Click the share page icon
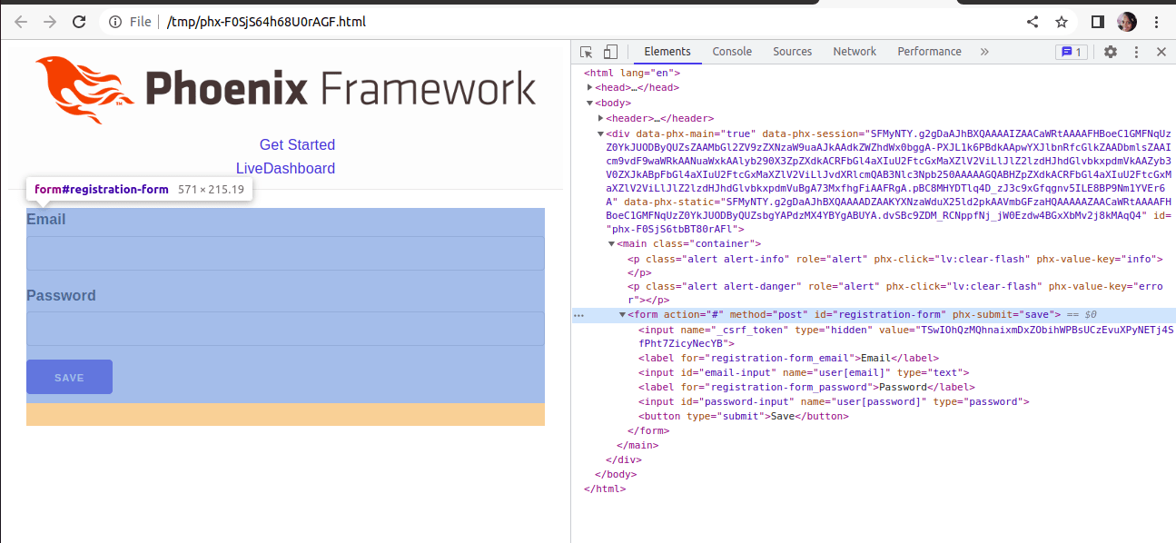1176x543 pixels. tap(1033, 22)
